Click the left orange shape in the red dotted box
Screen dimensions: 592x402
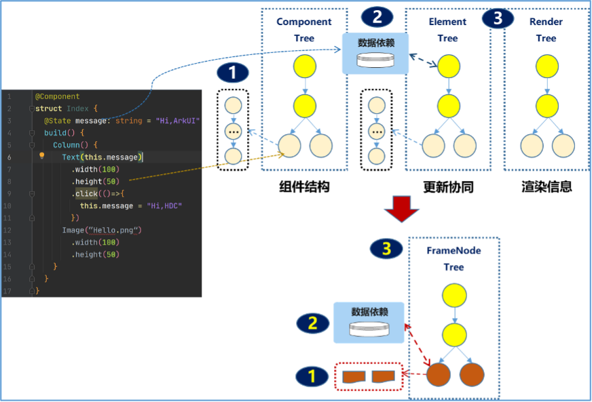354,377
